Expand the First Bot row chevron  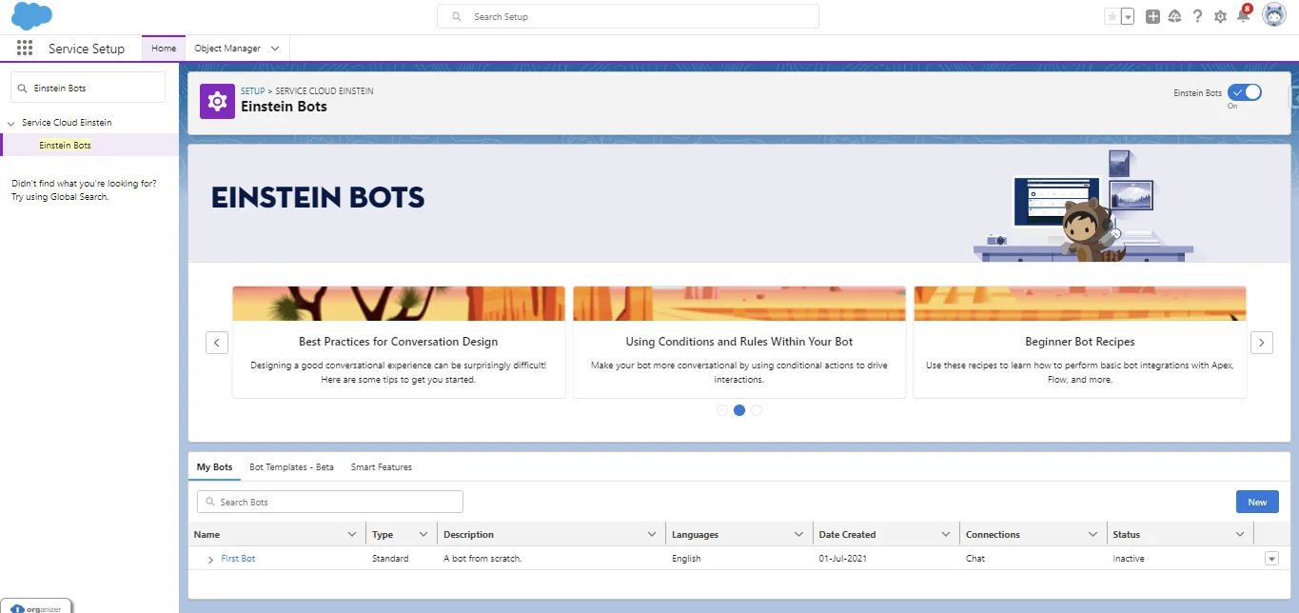(x=208, y=559)
